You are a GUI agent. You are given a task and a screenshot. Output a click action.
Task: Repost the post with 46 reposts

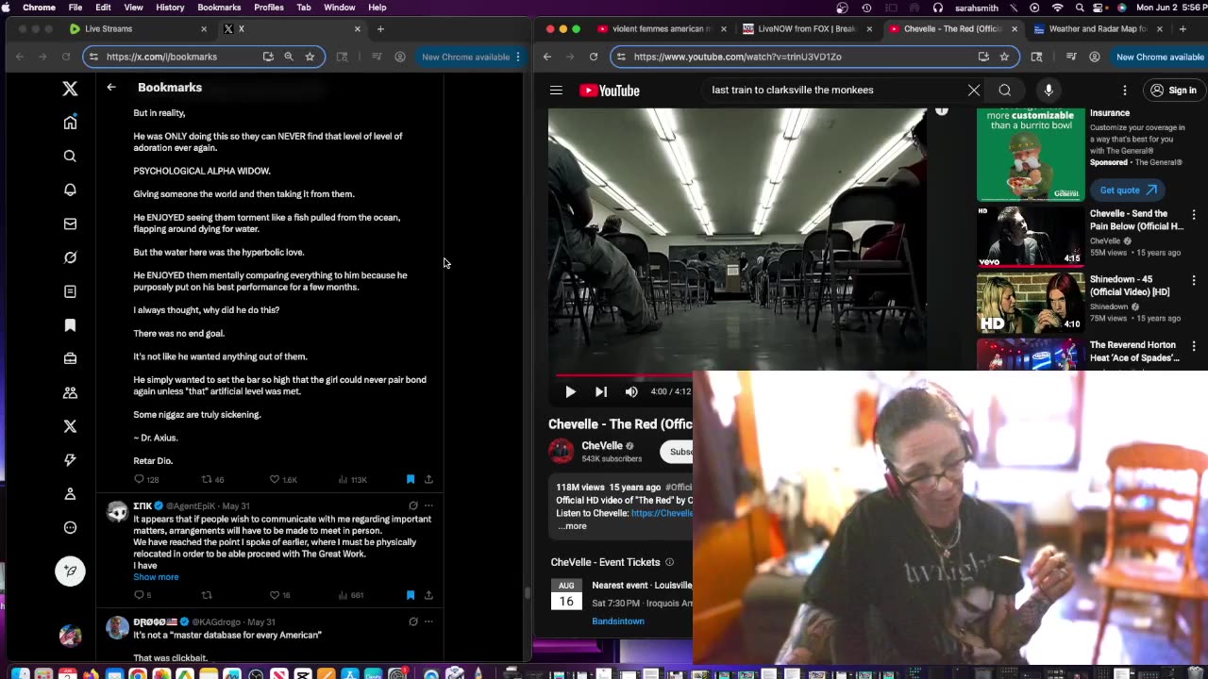(x=207, y=479)
